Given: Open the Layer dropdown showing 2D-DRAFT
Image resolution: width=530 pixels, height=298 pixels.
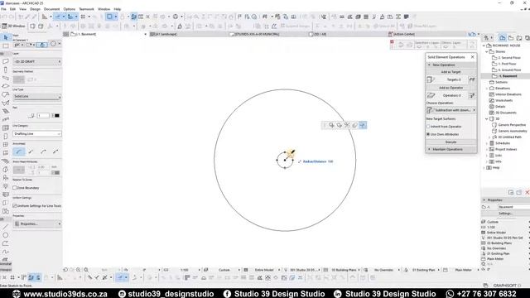Looking at the screenshot, I should pyautogui.click(x=36, y=61).
